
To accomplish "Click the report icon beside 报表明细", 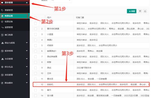I will pos(2,51).
